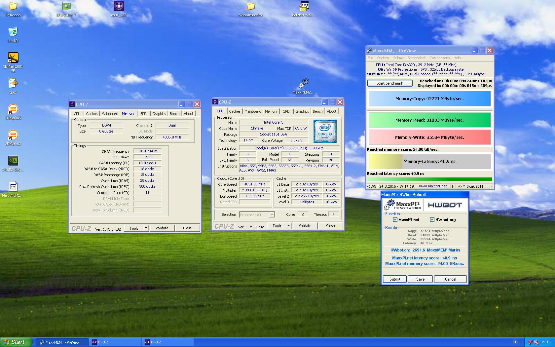
Task: Open Mainboard tab in CPU-Z Memory window
Action: pyautogui.click(x=110, y=113)
